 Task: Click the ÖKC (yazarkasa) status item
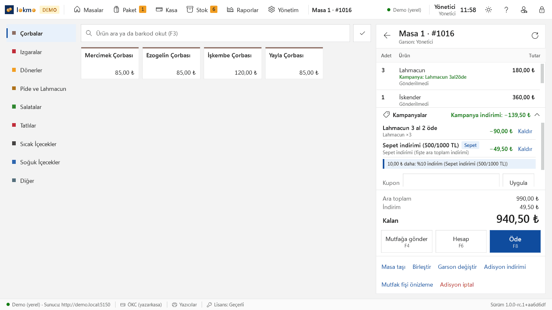(x=141, y=305)
